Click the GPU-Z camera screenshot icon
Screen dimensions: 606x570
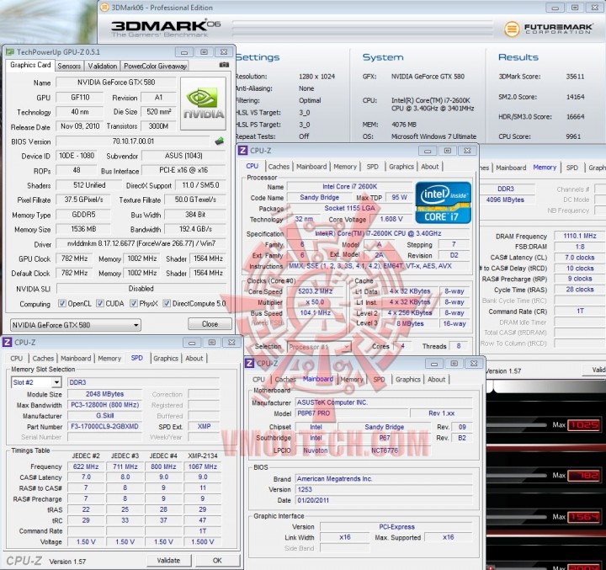tap(224, 65)
